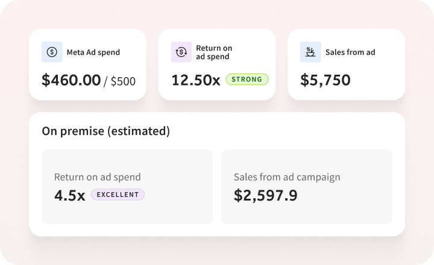The height and width of the screenshot is (265, 434).
Task: Click the 12.50x return value
Action: tap(196, 80)
